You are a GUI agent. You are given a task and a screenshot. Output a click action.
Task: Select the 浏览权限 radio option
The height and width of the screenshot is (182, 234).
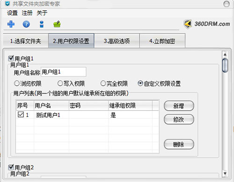click(x=17, y=84)
